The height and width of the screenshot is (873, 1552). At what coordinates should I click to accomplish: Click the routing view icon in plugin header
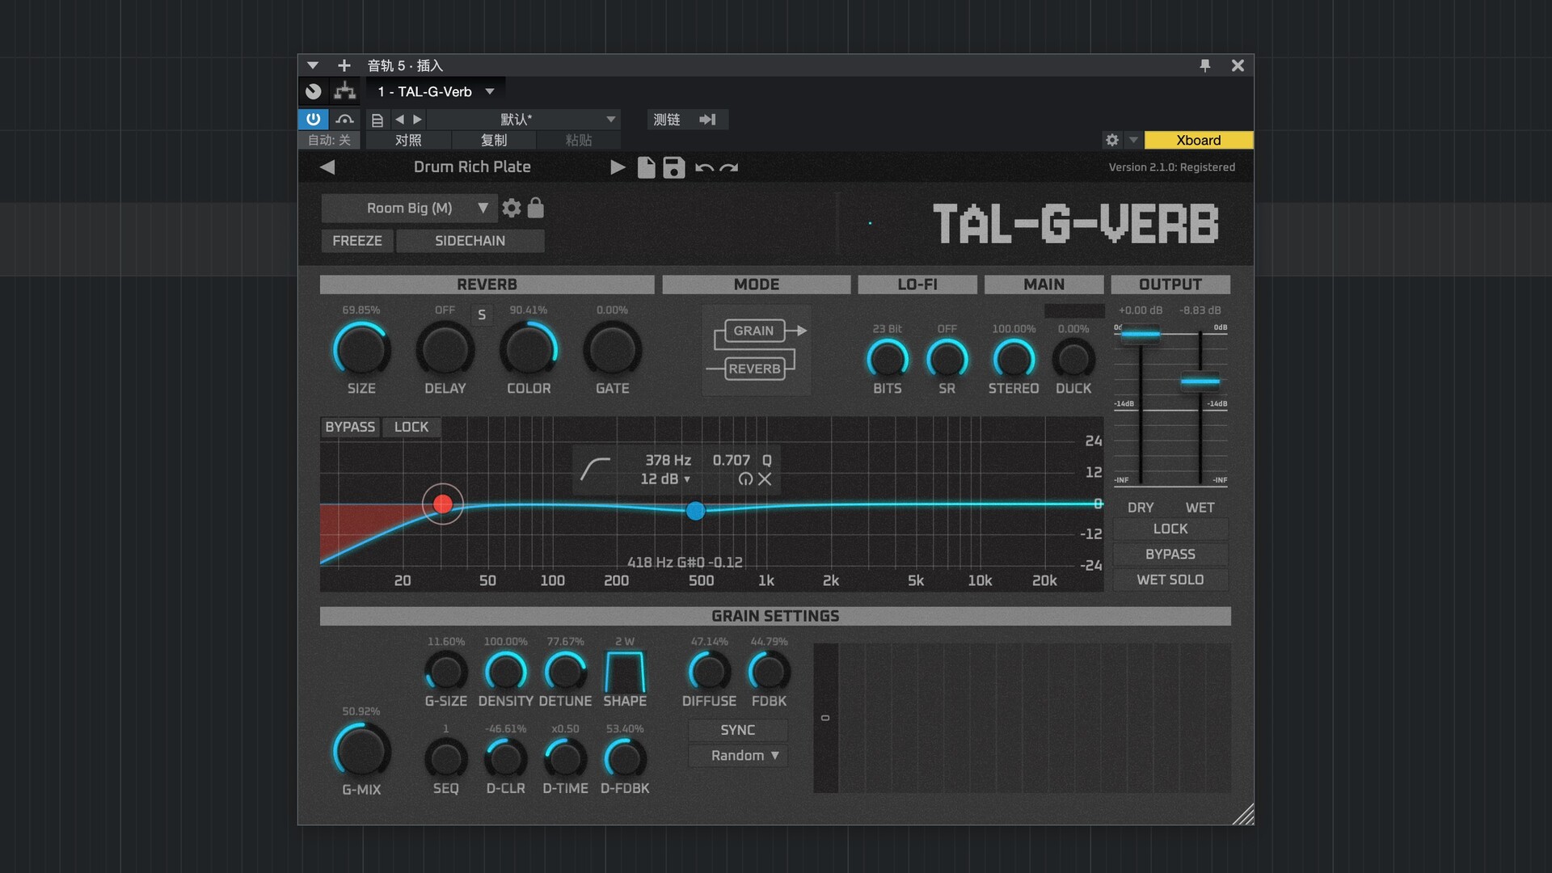(x=344, y=91)
